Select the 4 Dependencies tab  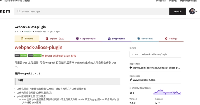[86, 38]
